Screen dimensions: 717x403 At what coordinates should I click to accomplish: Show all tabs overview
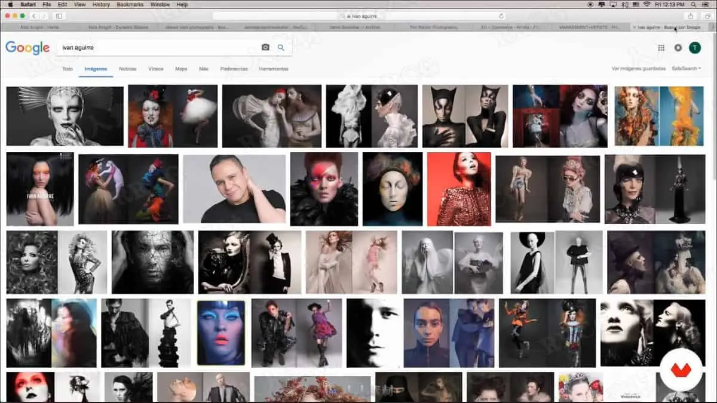[x=706, y=16]
